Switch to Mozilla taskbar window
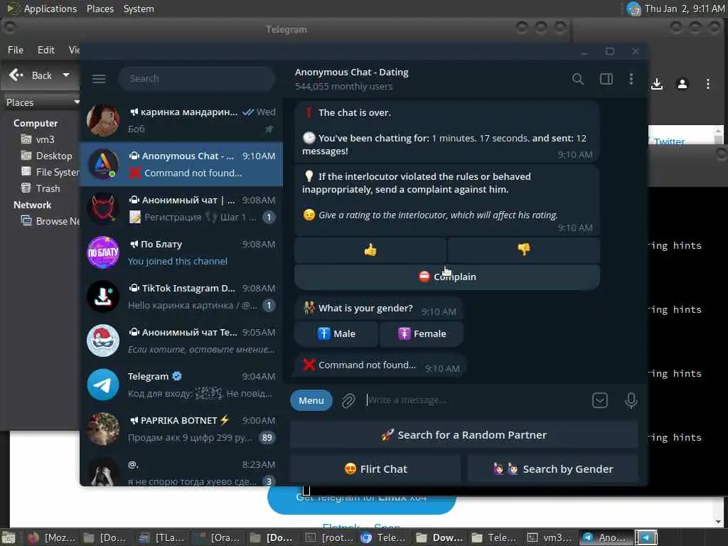Image resolution: width=728 pixels, height=546 pixels. coord(52,537)
